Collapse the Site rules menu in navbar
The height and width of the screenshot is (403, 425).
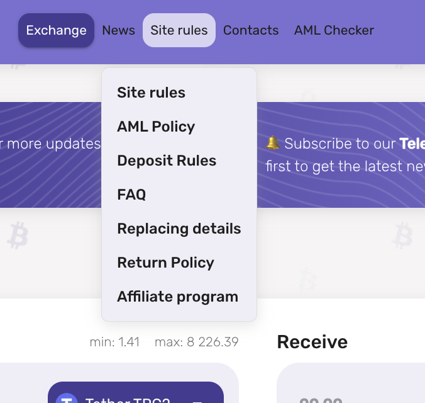point(179,30)
